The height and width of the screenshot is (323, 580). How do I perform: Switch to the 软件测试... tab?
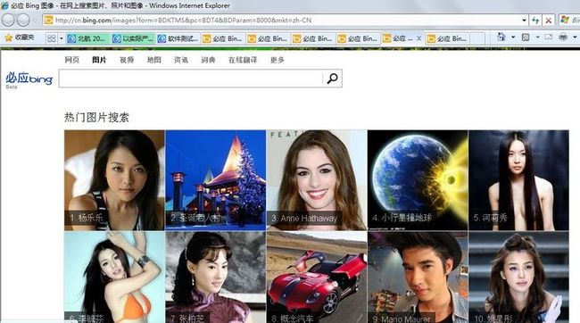(x=178, y=38)
